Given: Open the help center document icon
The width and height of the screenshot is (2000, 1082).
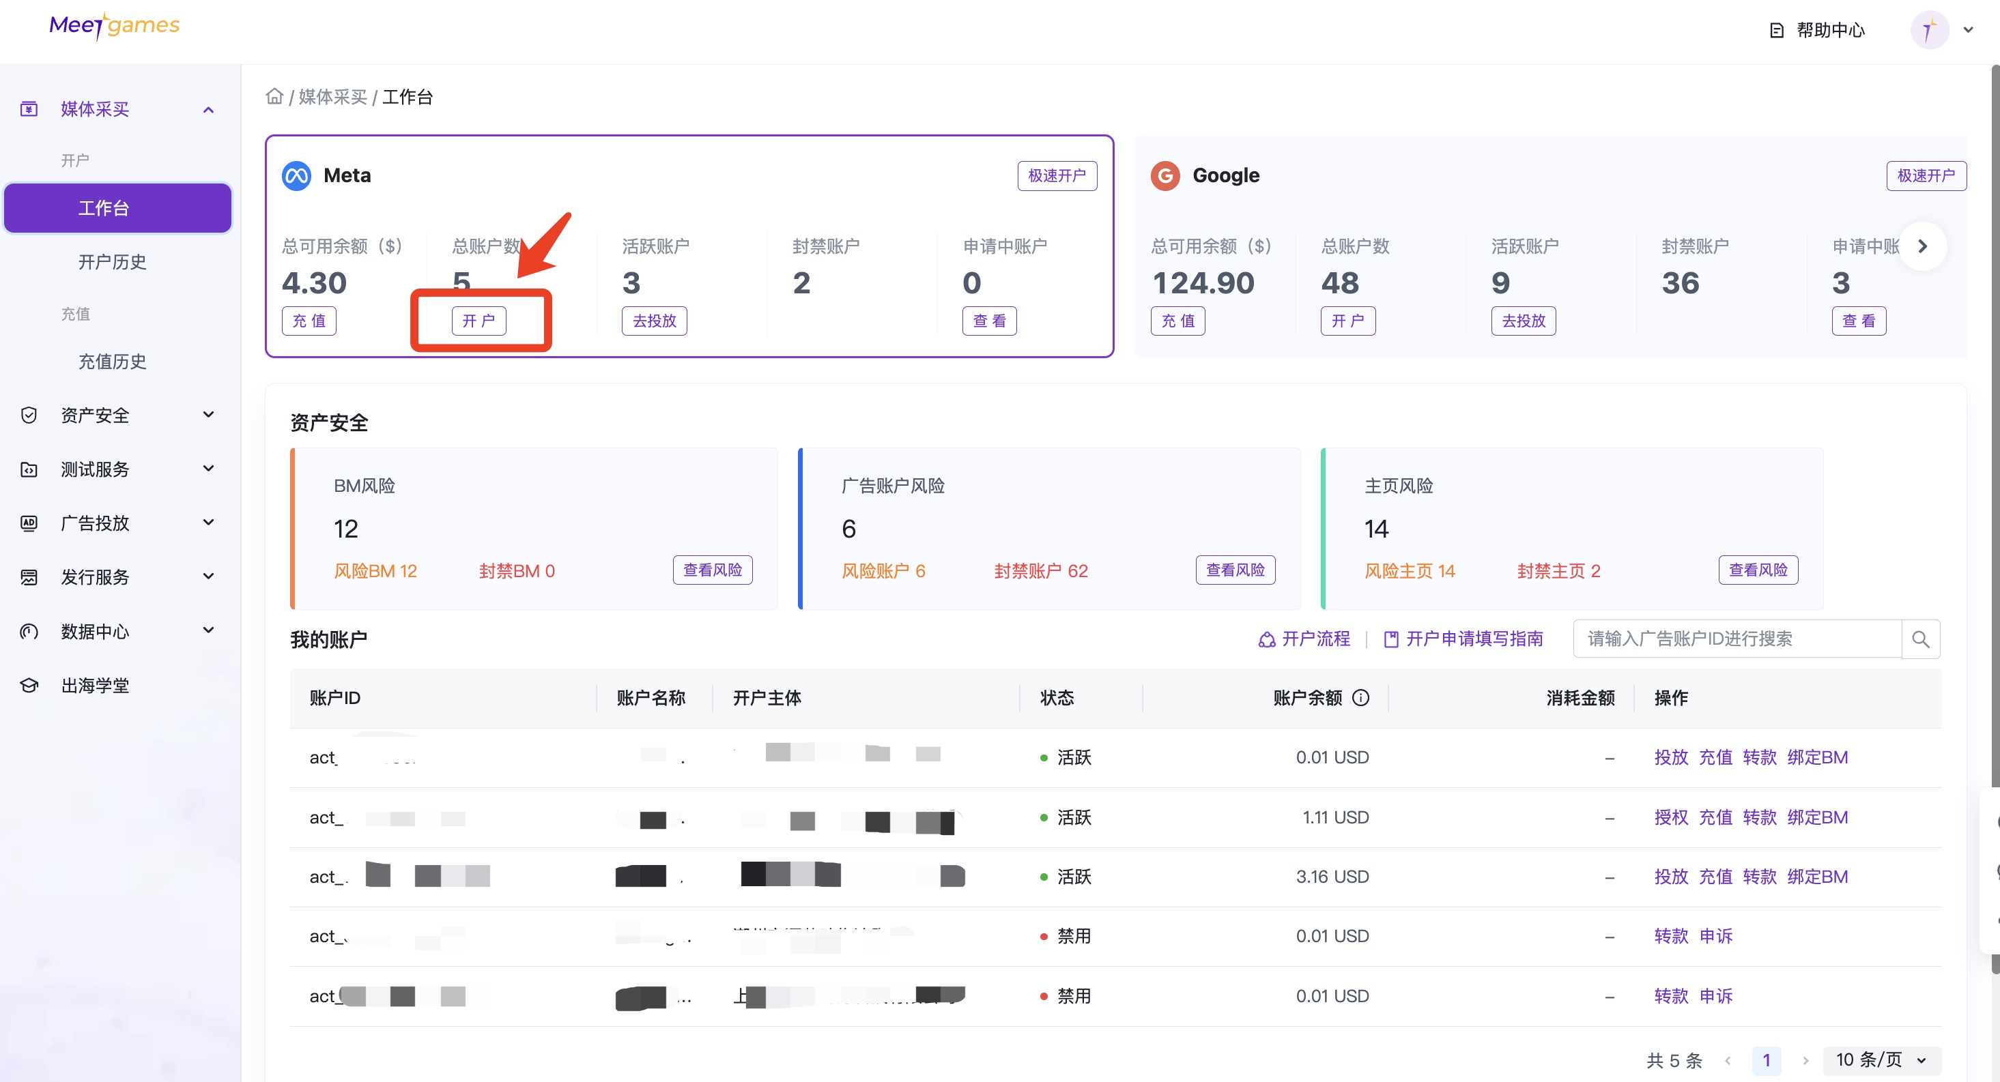Looking at the screenshot, I should 1776,30.
